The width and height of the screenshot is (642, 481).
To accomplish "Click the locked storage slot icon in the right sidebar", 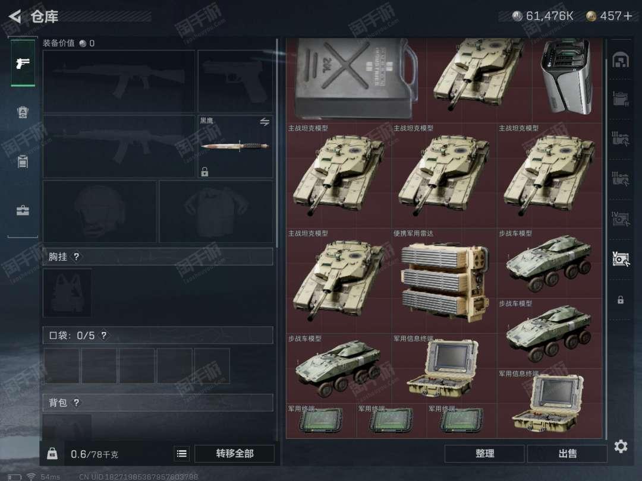I will [x=621, y=300].
